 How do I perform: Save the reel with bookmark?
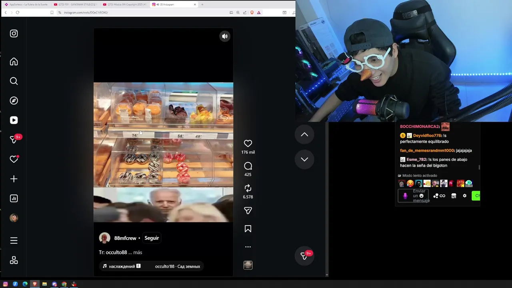[248, 229]
